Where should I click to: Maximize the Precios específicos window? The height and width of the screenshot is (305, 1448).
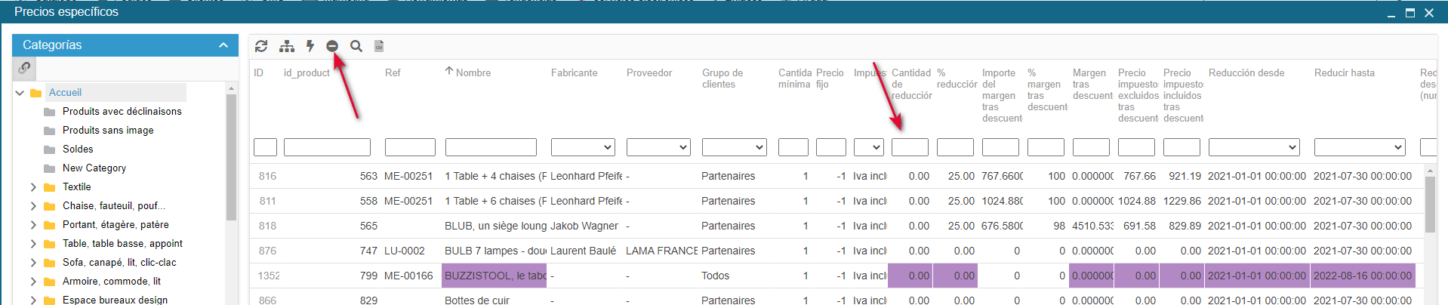(x=1409, y=13)
